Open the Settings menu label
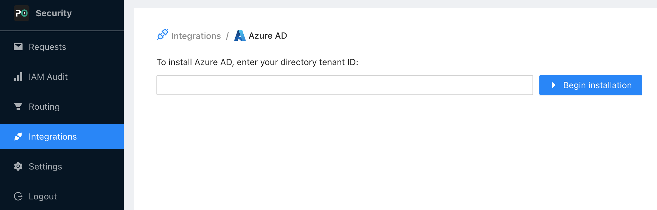The width and height of the screenshot is (657, 210). [x=45, y=166]
